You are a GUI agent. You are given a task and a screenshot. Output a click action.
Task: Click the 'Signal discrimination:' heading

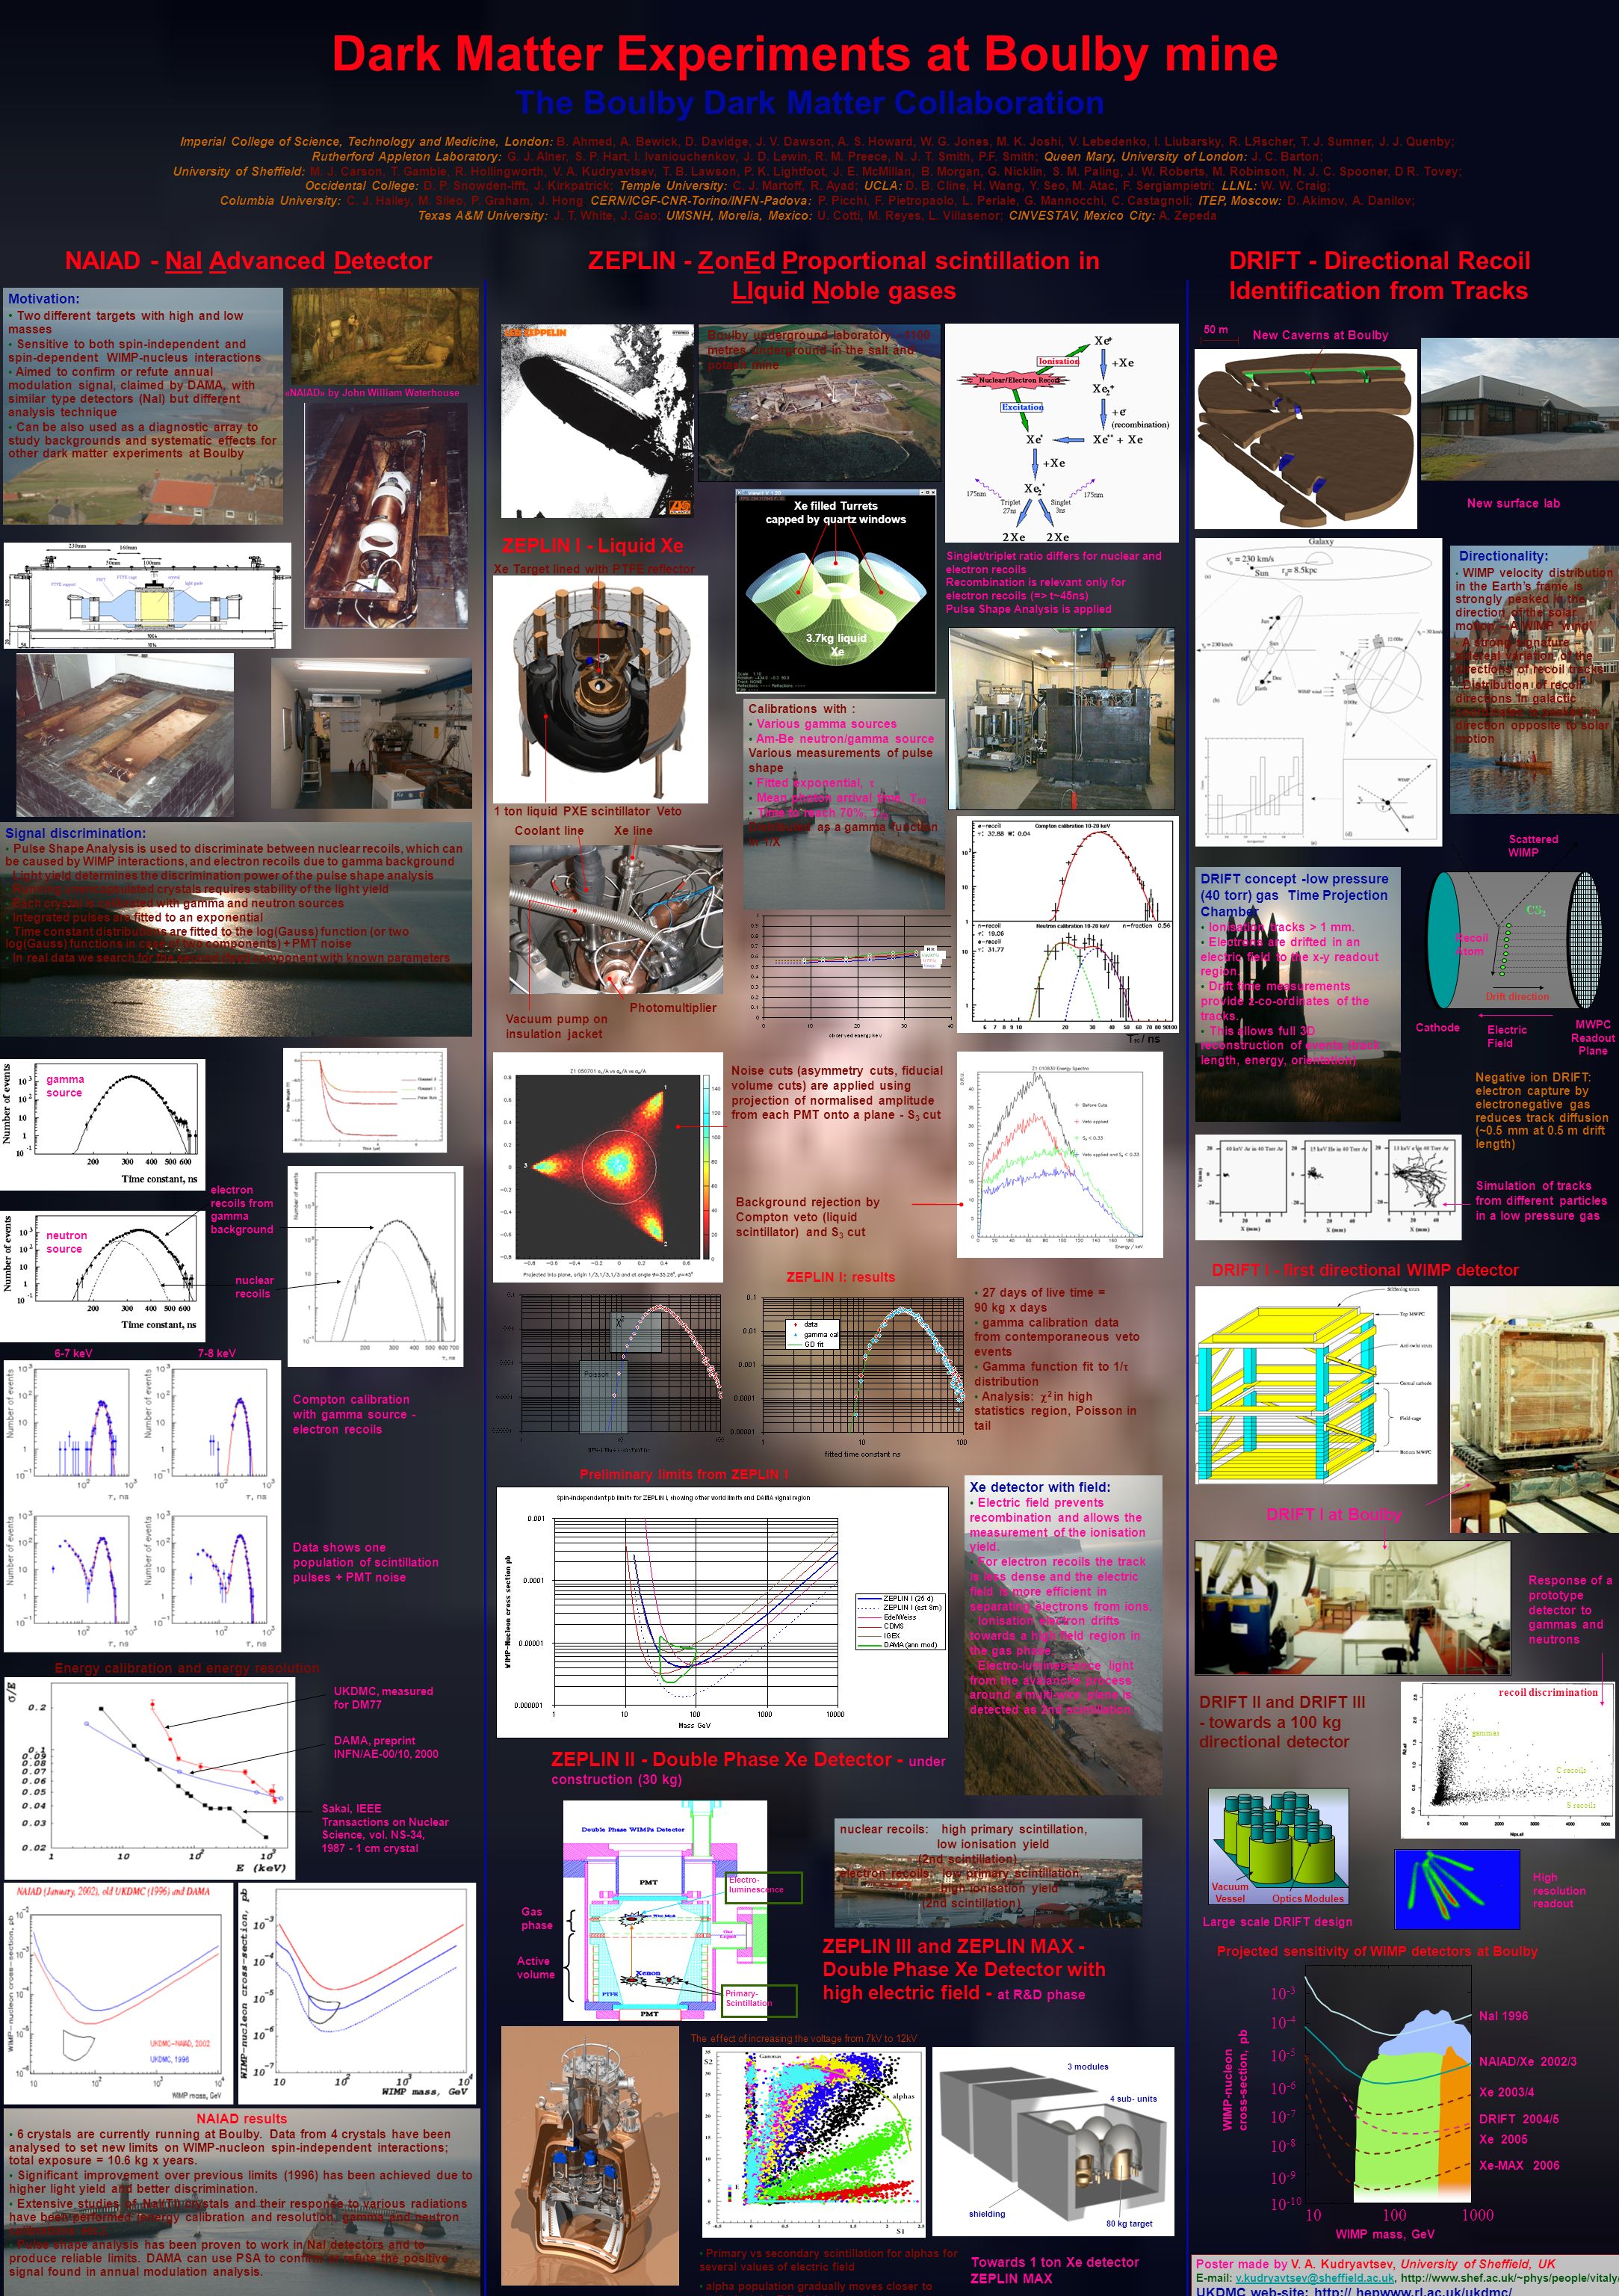click(x=75, y=833)
